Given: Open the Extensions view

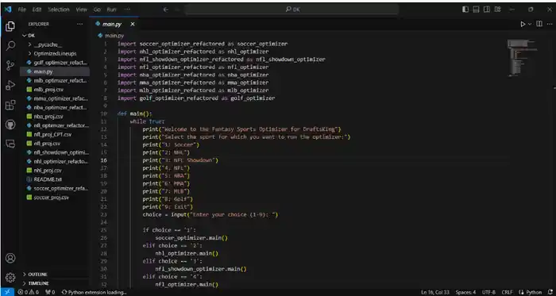Looking at the screenshot, I should point(10,105).
